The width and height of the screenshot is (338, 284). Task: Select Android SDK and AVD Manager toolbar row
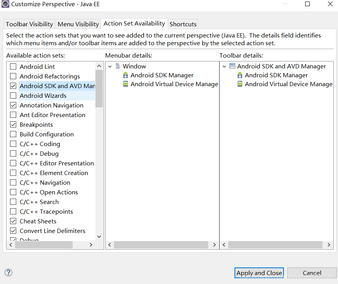(281, 66)
